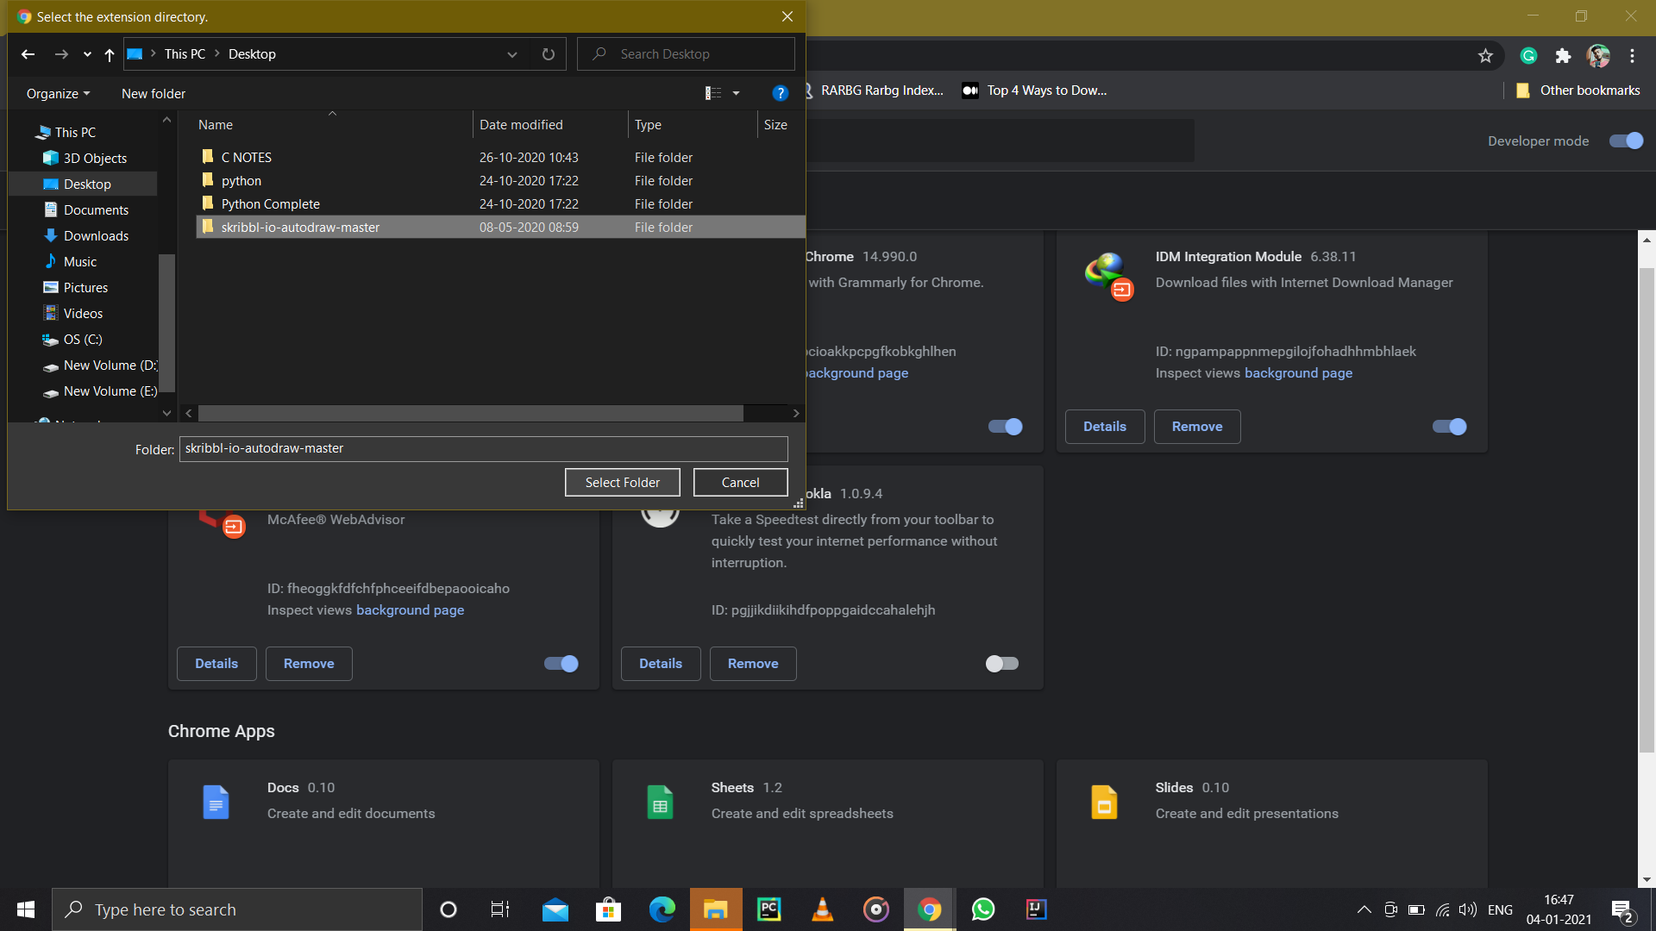Viewport: 1656px width, 931px height.
Task: Open the help icon in the dialog
Action: pos(781,93)
